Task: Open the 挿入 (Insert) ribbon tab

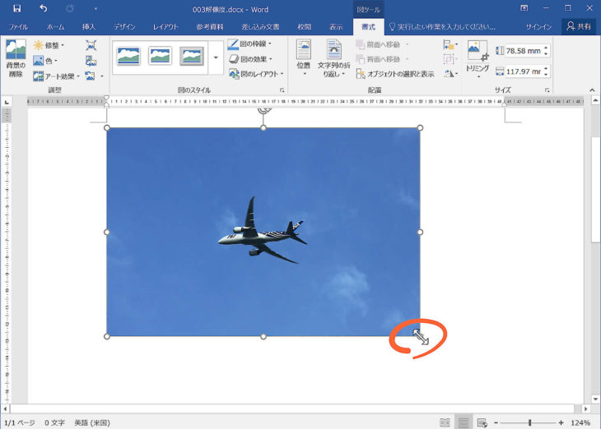Action: click(89, 27)
